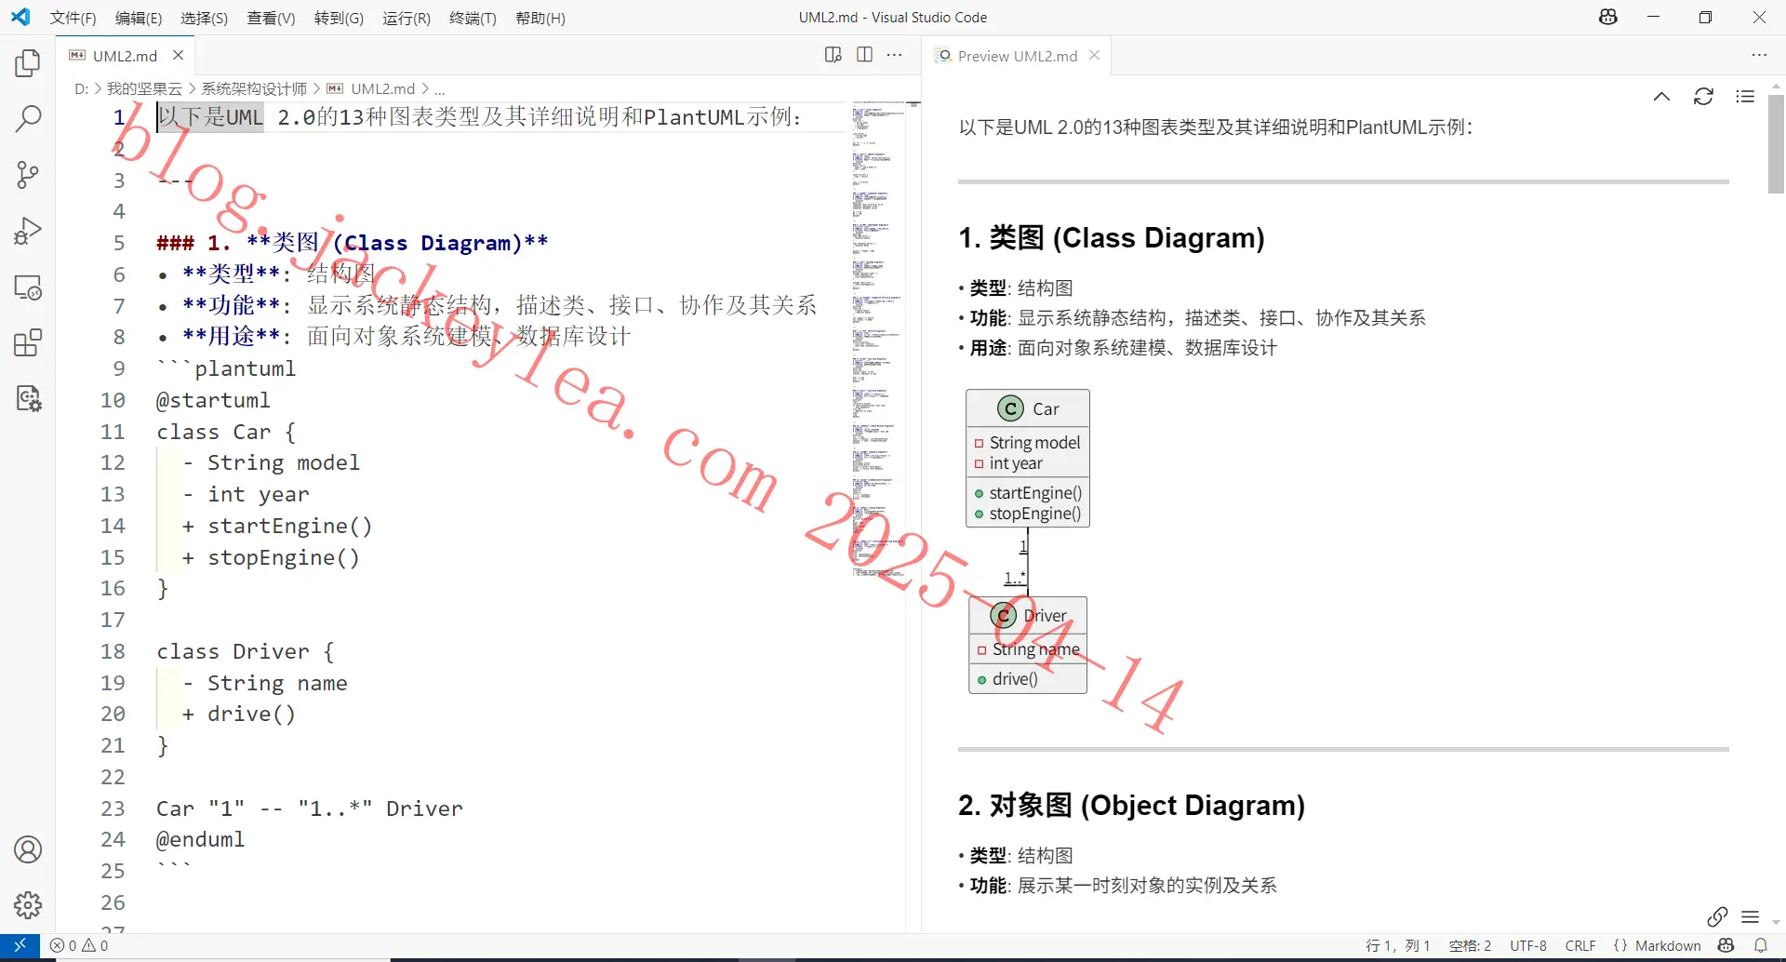Refresh the markdown preview
The width and height of the screenshot is (1786, 962).
(1703, 97)
